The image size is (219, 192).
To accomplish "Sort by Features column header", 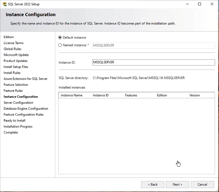I will tap(139, 95).
